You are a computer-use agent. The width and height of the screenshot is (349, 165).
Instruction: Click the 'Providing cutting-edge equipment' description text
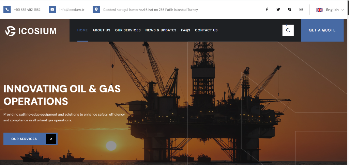click(x=64, y=117)
